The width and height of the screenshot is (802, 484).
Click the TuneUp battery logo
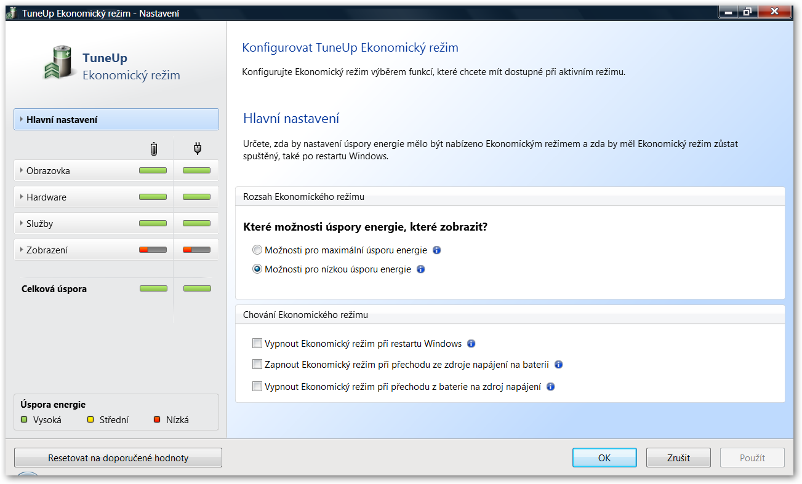click(x=59, y=62)
